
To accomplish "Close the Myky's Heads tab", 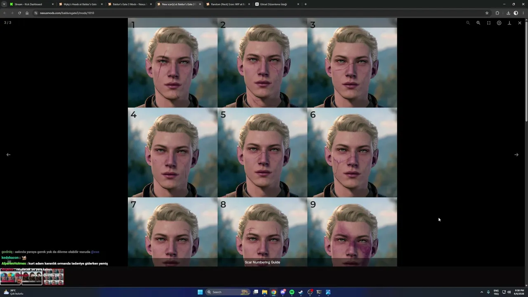I will point(102,4).
